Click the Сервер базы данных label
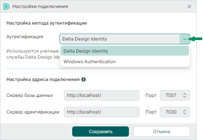Image resolution: width=203 pixels, height=140 pixels. 29,95
